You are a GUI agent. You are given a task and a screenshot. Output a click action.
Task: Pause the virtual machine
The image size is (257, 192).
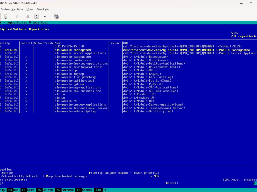[27, 17]
